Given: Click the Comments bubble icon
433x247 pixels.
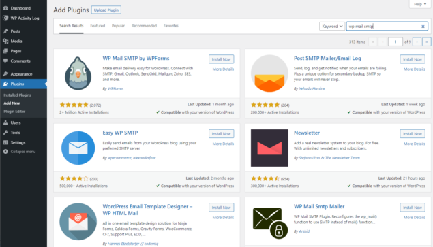Looking at the screenshot, I should coord(5,61).
